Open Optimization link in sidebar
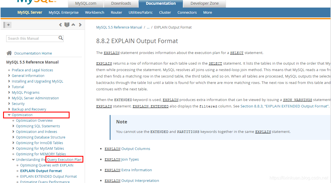The image size is (331, 183). (x=22, y=115)
